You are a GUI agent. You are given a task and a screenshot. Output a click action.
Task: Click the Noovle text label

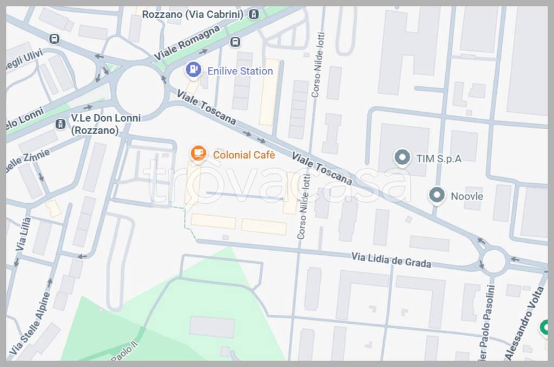point(467,196)
